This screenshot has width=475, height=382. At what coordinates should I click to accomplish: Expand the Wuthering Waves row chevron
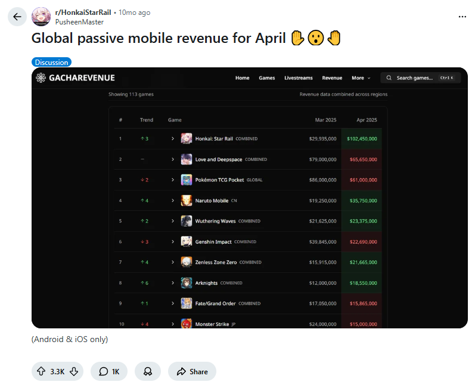point(173,221)
